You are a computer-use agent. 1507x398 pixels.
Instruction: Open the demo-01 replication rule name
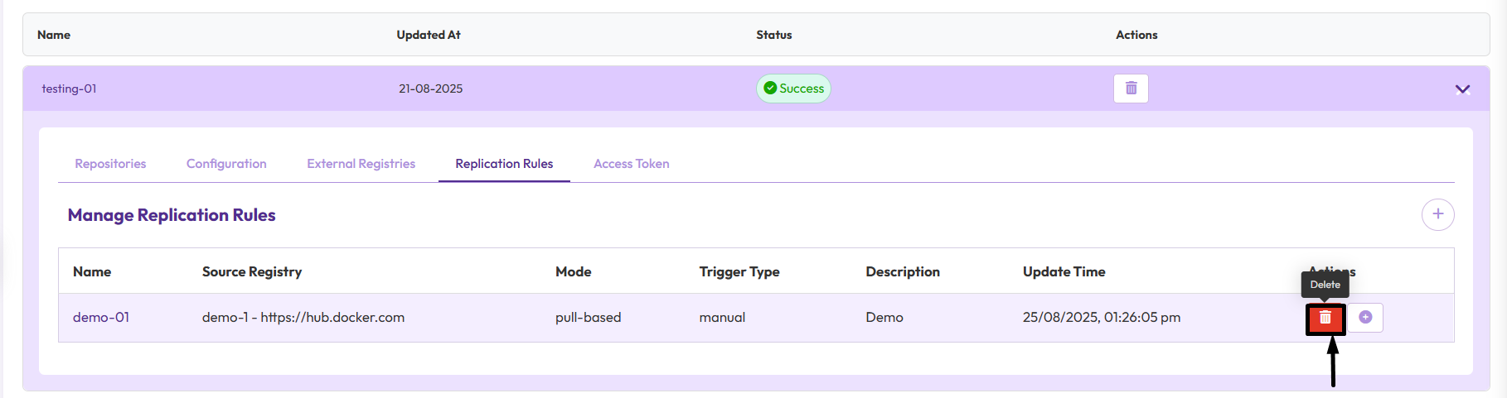click(x=101, y=318)
